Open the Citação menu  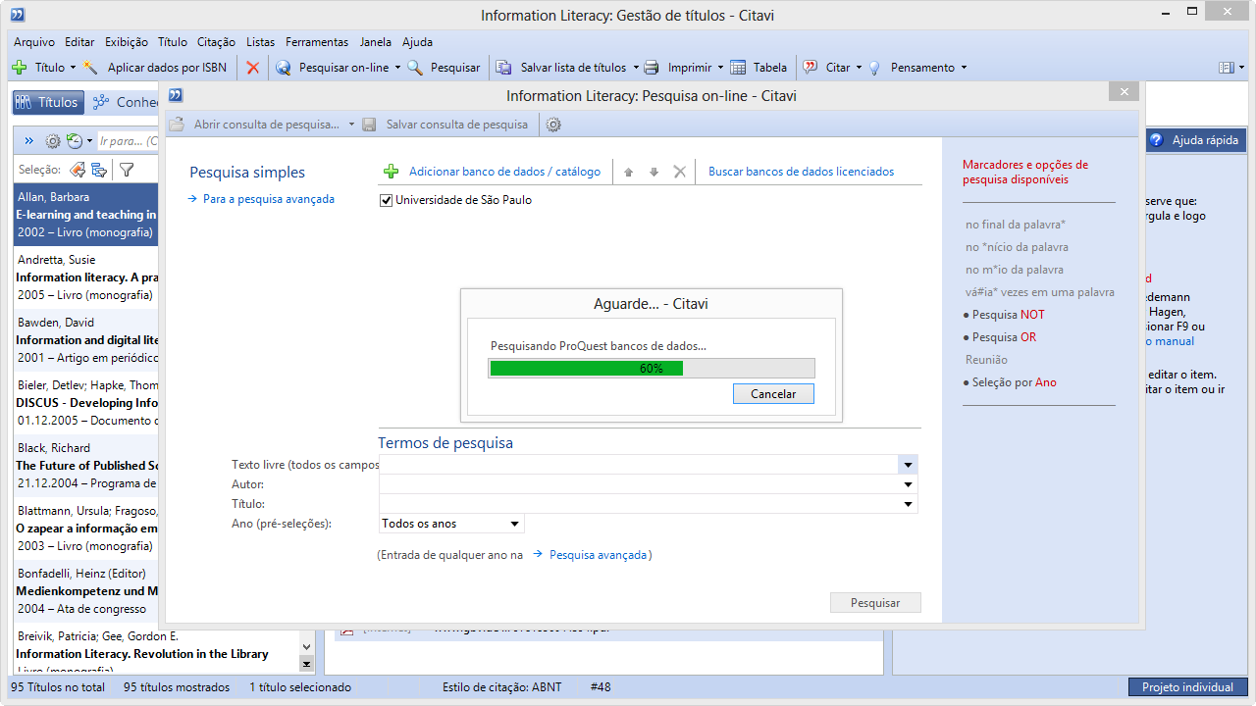click(x=216, y=42)
